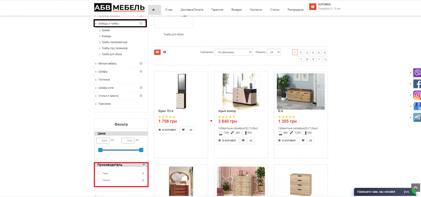
Task: Open the home page icon
Action: tap(154, 9)
